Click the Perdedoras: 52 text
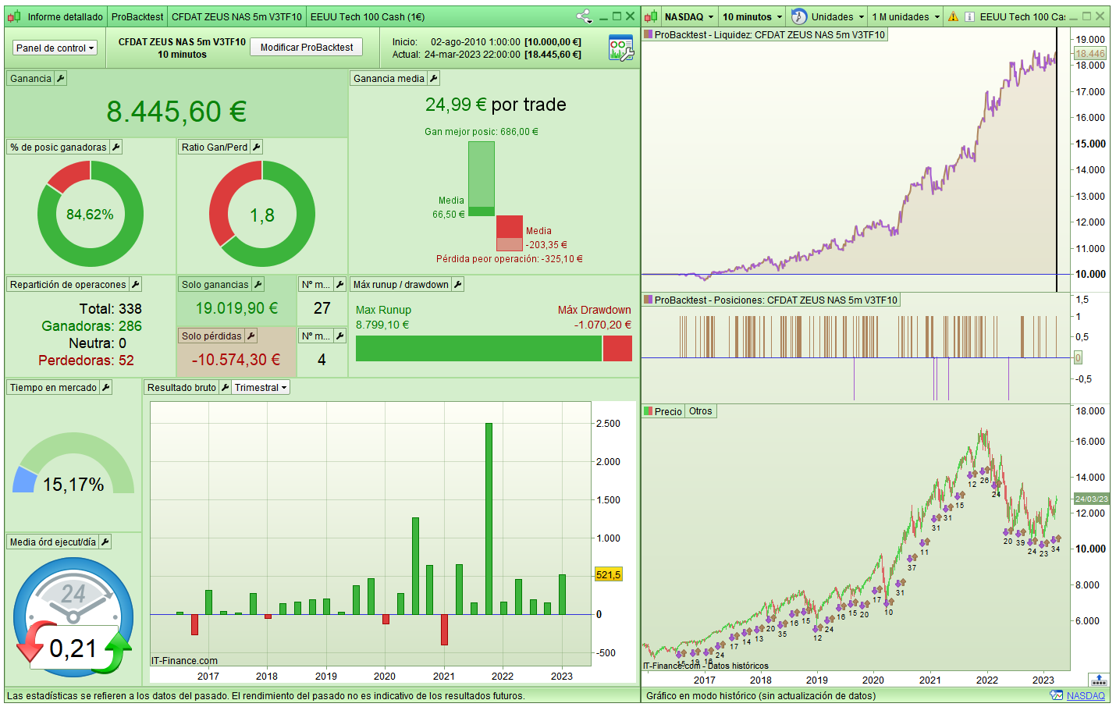1116x707 pixels. click(x=86, y=361)
